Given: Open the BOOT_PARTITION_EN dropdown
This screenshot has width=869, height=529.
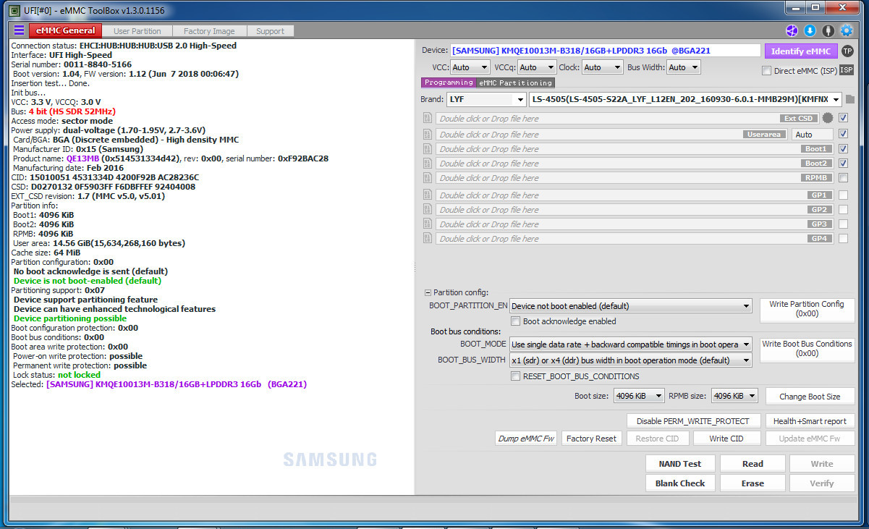Looking at the screenshot, I should pos(631,306).
